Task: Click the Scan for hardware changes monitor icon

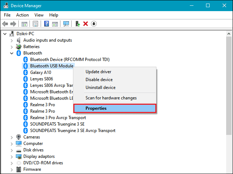Action: tap(66, 24)
